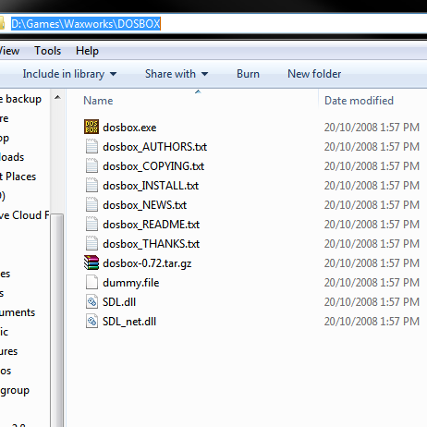Select the dummy.file blank icon
Screen dimensions: 427x427
[91, 282]
